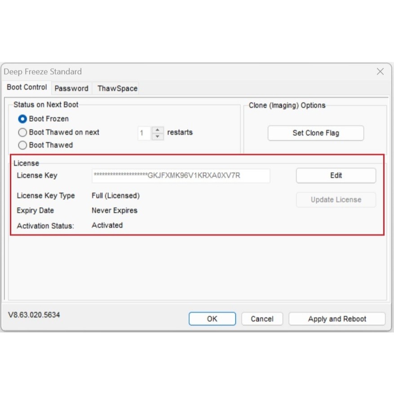Close the Deep Freeze Standard dialog
This screenshot has height=394, width=394.
coord(380,71)
